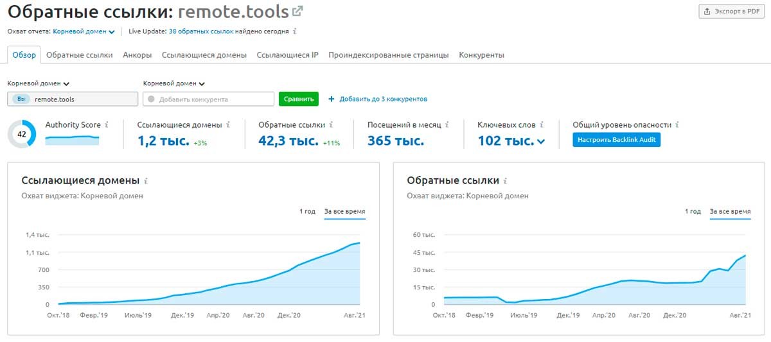771x342 pixels.
Task: Show Посещений в месяц info icon
Action: 447,124
